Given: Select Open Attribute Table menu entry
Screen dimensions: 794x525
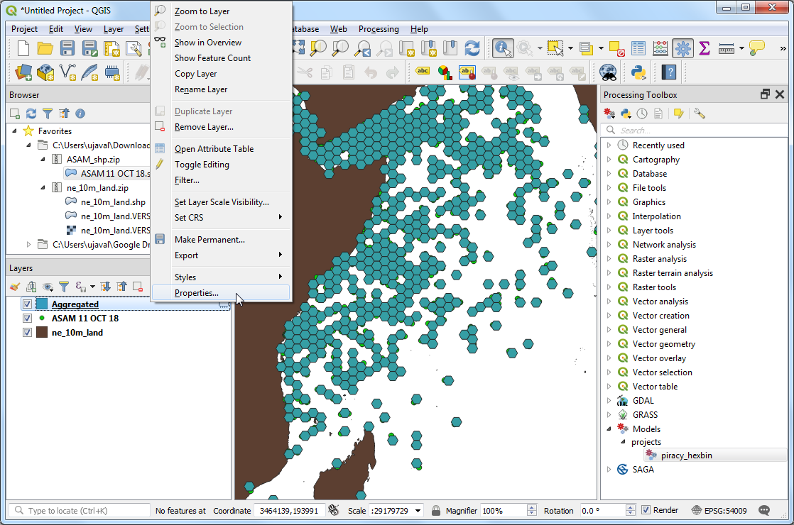Looking at the screenshot, I should coord(214,149).
